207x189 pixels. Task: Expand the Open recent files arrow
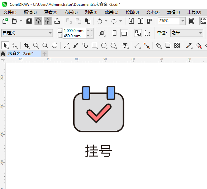tap(21, 21)
